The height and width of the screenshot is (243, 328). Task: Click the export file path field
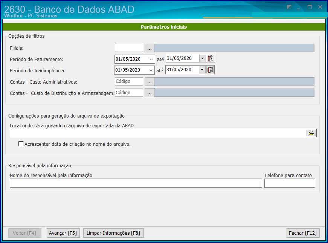pyautogui.click(x=158, y=133)
